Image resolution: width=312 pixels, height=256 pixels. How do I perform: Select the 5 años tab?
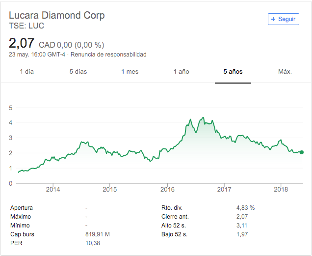[x=233, y=72]
